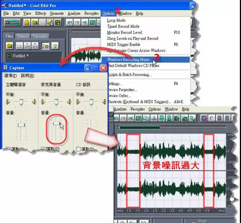Click the Save As copy icon beside the floppy disk
This screenshot has width=241, height=223.
pyautogui.click(x=50, y=22)
